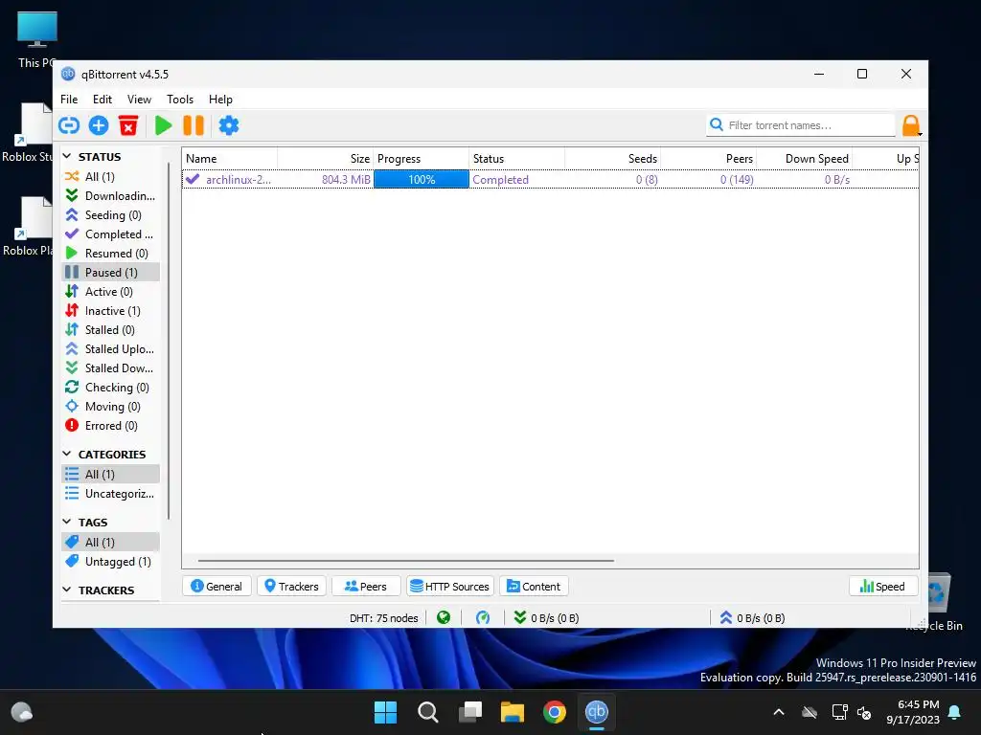
Task: Collapse the TAGS section
Action: [67, 522]
